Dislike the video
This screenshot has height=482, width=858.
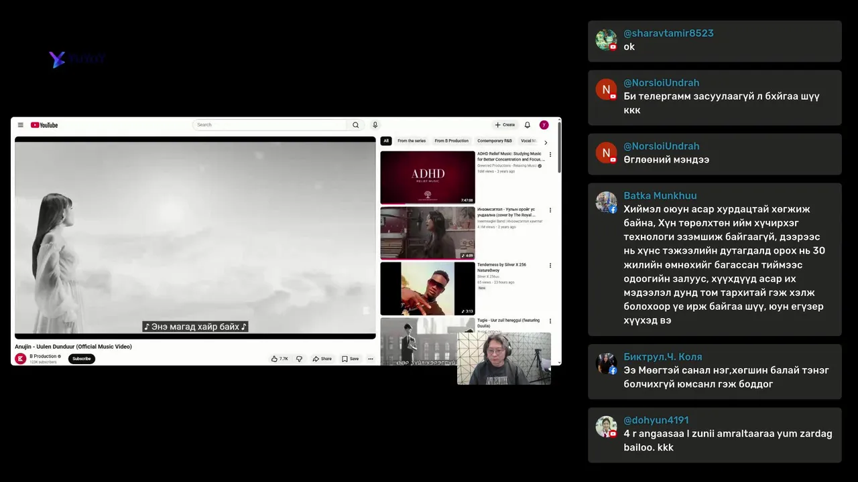299,359
